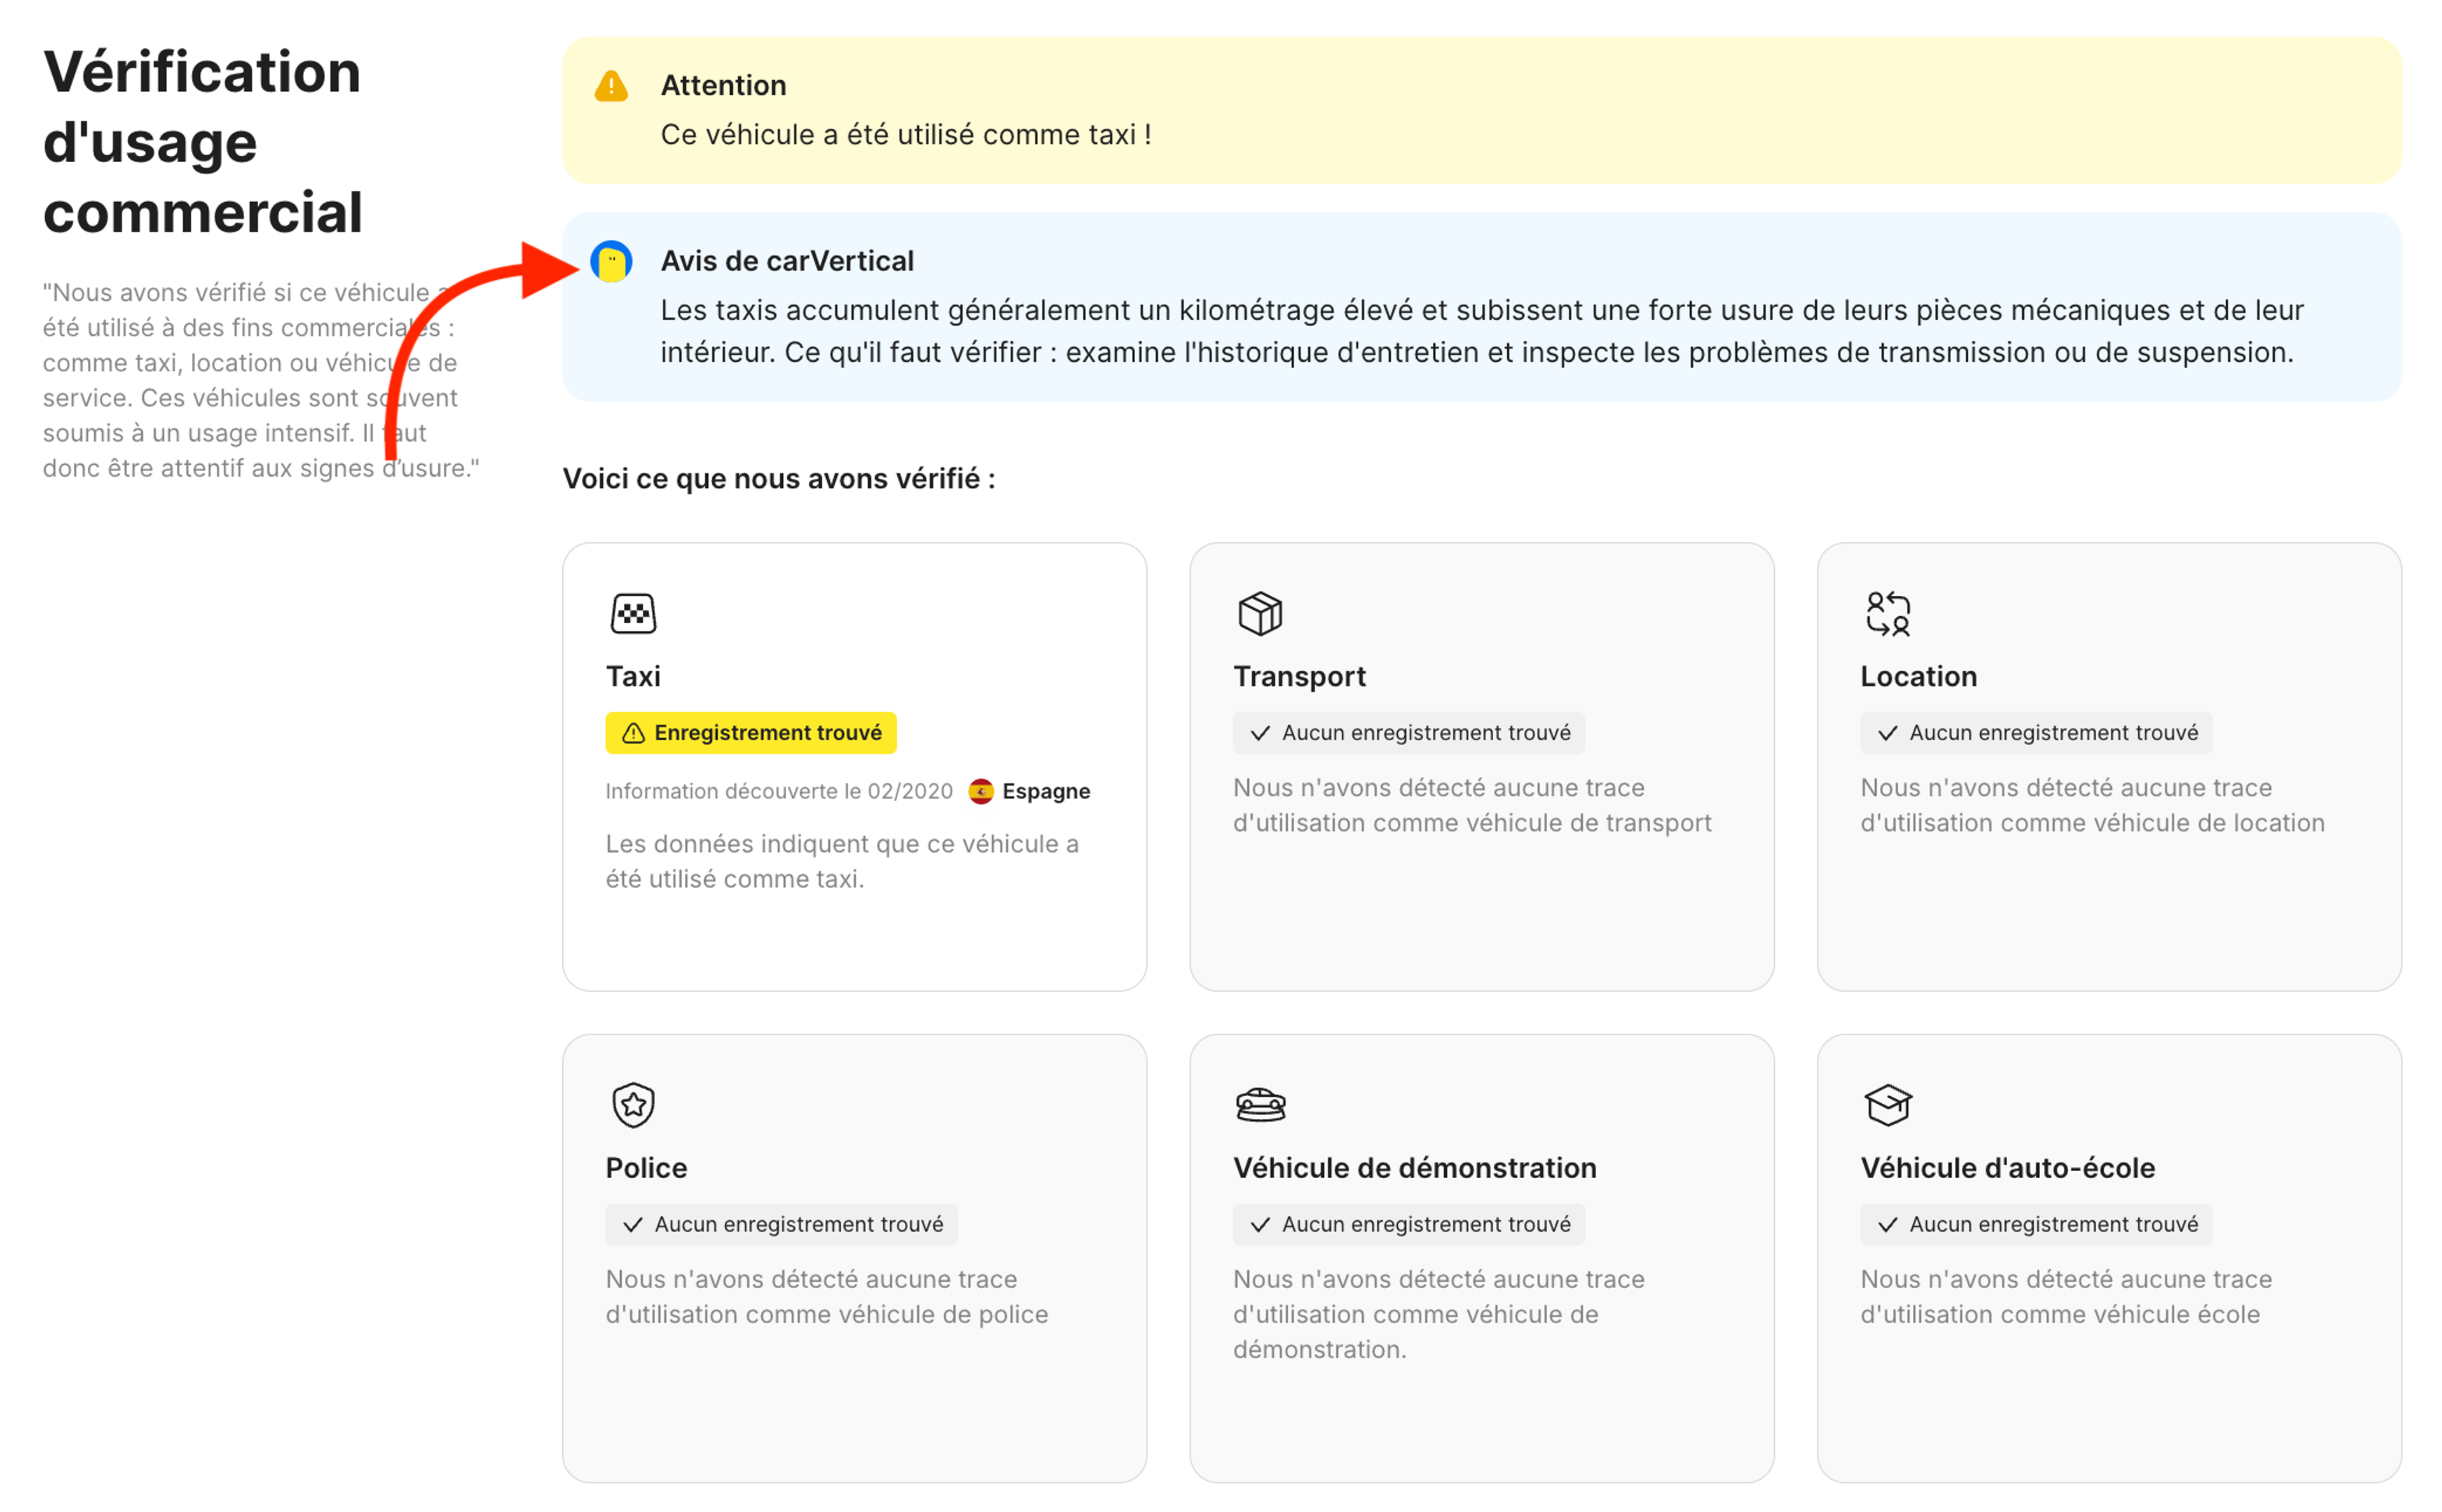
Task: Click the yellow 'Enregistrement trouvé' badge
Action: point(751,733)
